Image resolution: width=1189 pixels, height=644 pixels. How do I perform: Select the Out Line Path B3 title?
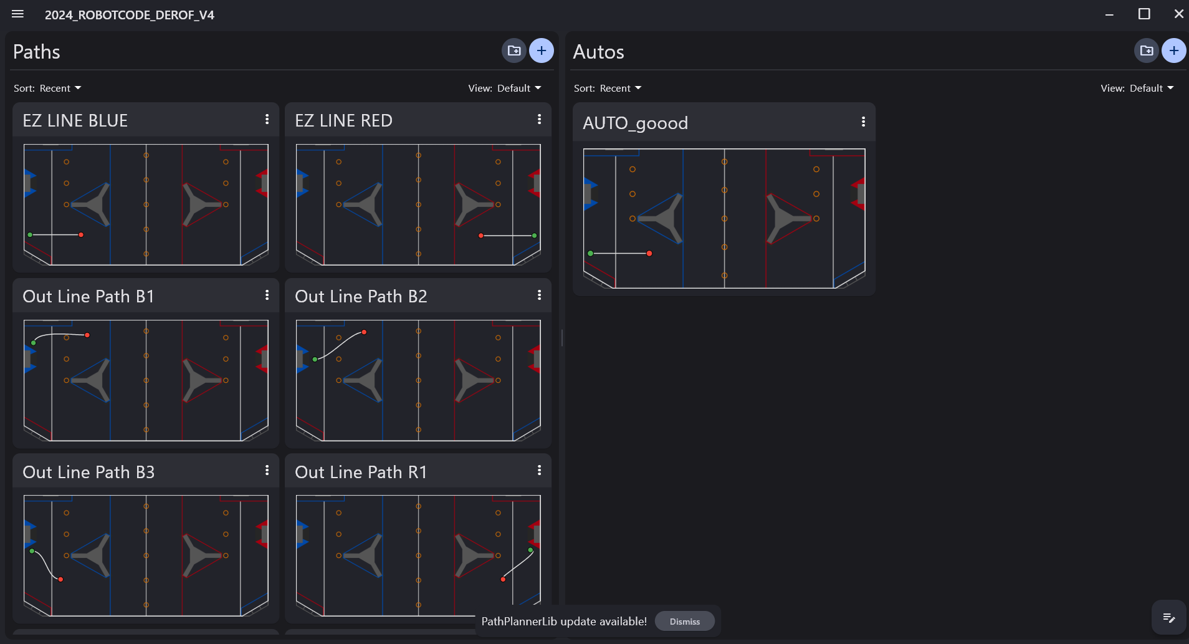click(88, 472)
